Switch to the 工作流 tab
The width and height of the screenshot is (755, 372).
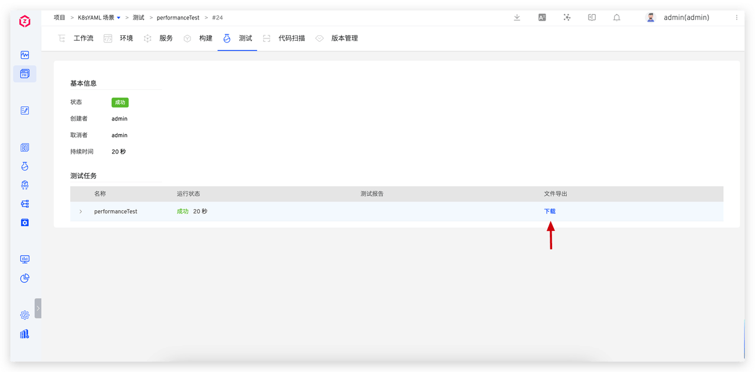pos(83,38)
